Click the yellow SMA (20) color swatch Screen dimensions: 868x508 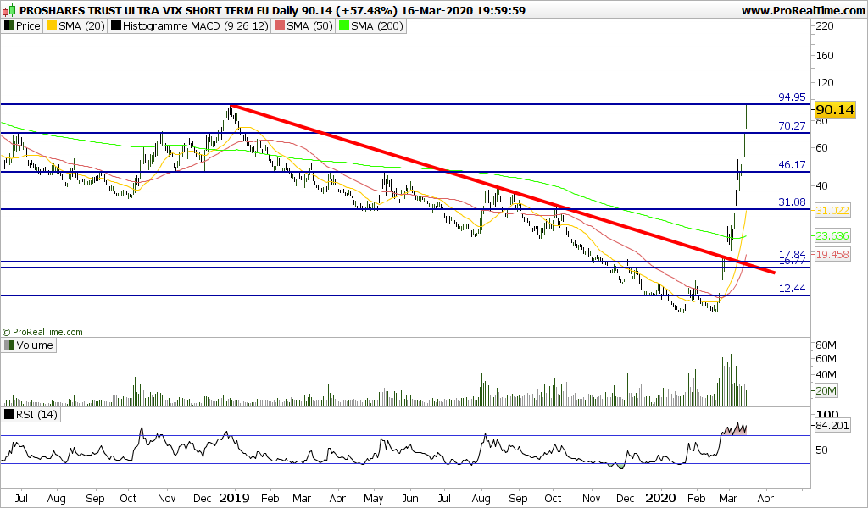click(x=52, y=26)
